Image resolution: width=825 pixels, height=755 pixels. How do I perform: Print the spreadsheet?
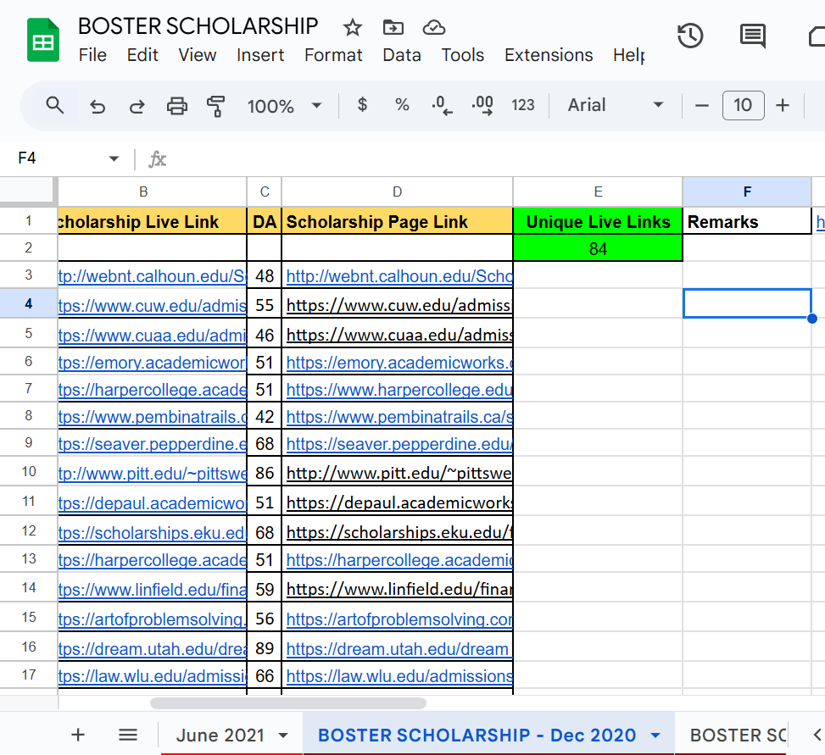(x=176, y=106)
